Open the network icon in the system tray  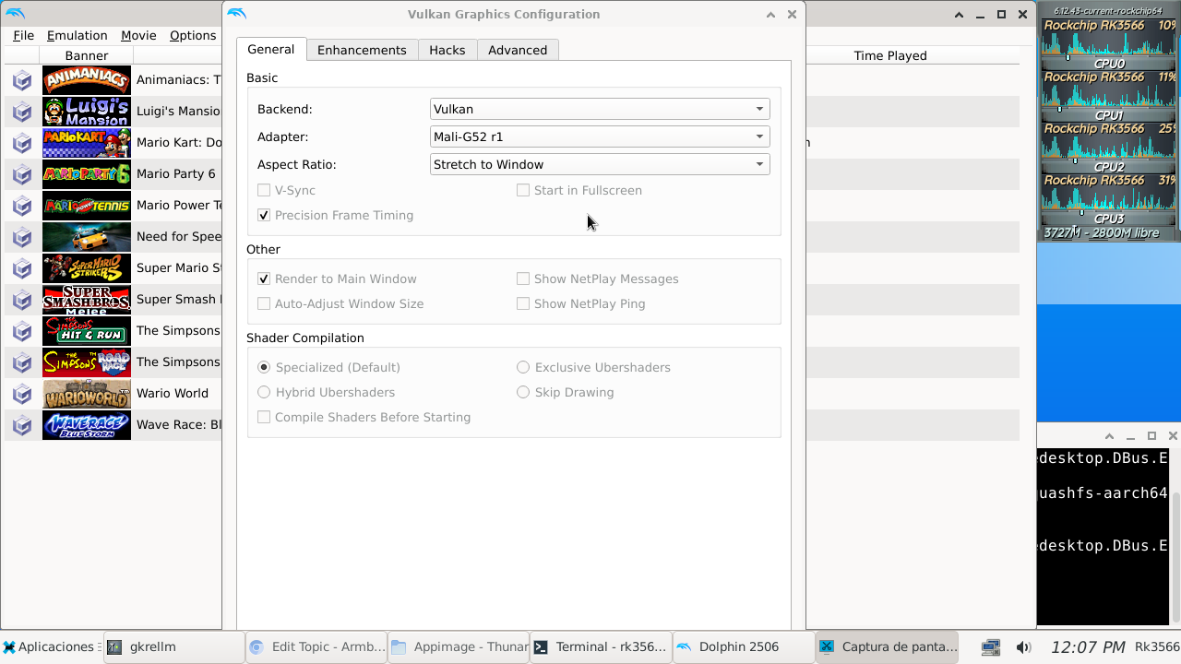coord(991,647)
